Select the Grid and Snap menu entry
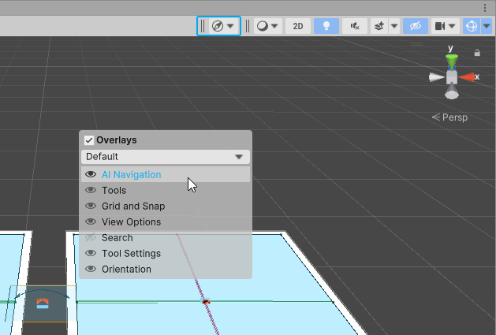This screenshot has height=335, width=496. [133, 207]
